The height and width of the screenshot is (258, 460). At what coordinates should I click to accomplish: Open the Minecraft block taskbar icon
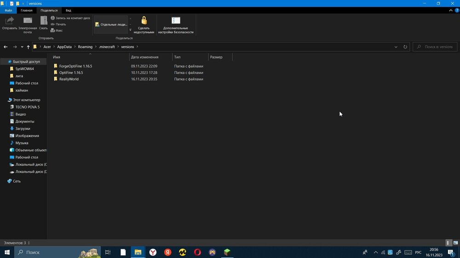pos(227,252)
